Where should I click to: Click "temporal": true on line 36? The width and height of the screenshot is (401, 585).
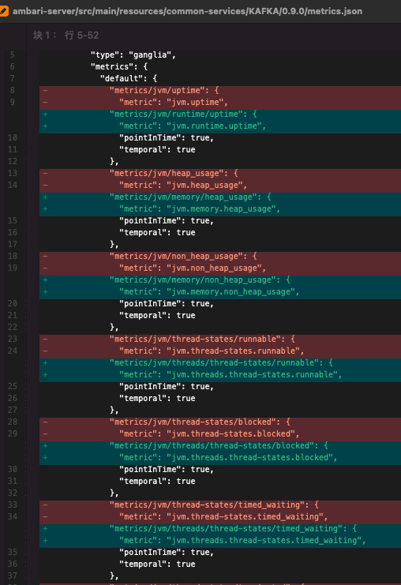click(157, 564)
